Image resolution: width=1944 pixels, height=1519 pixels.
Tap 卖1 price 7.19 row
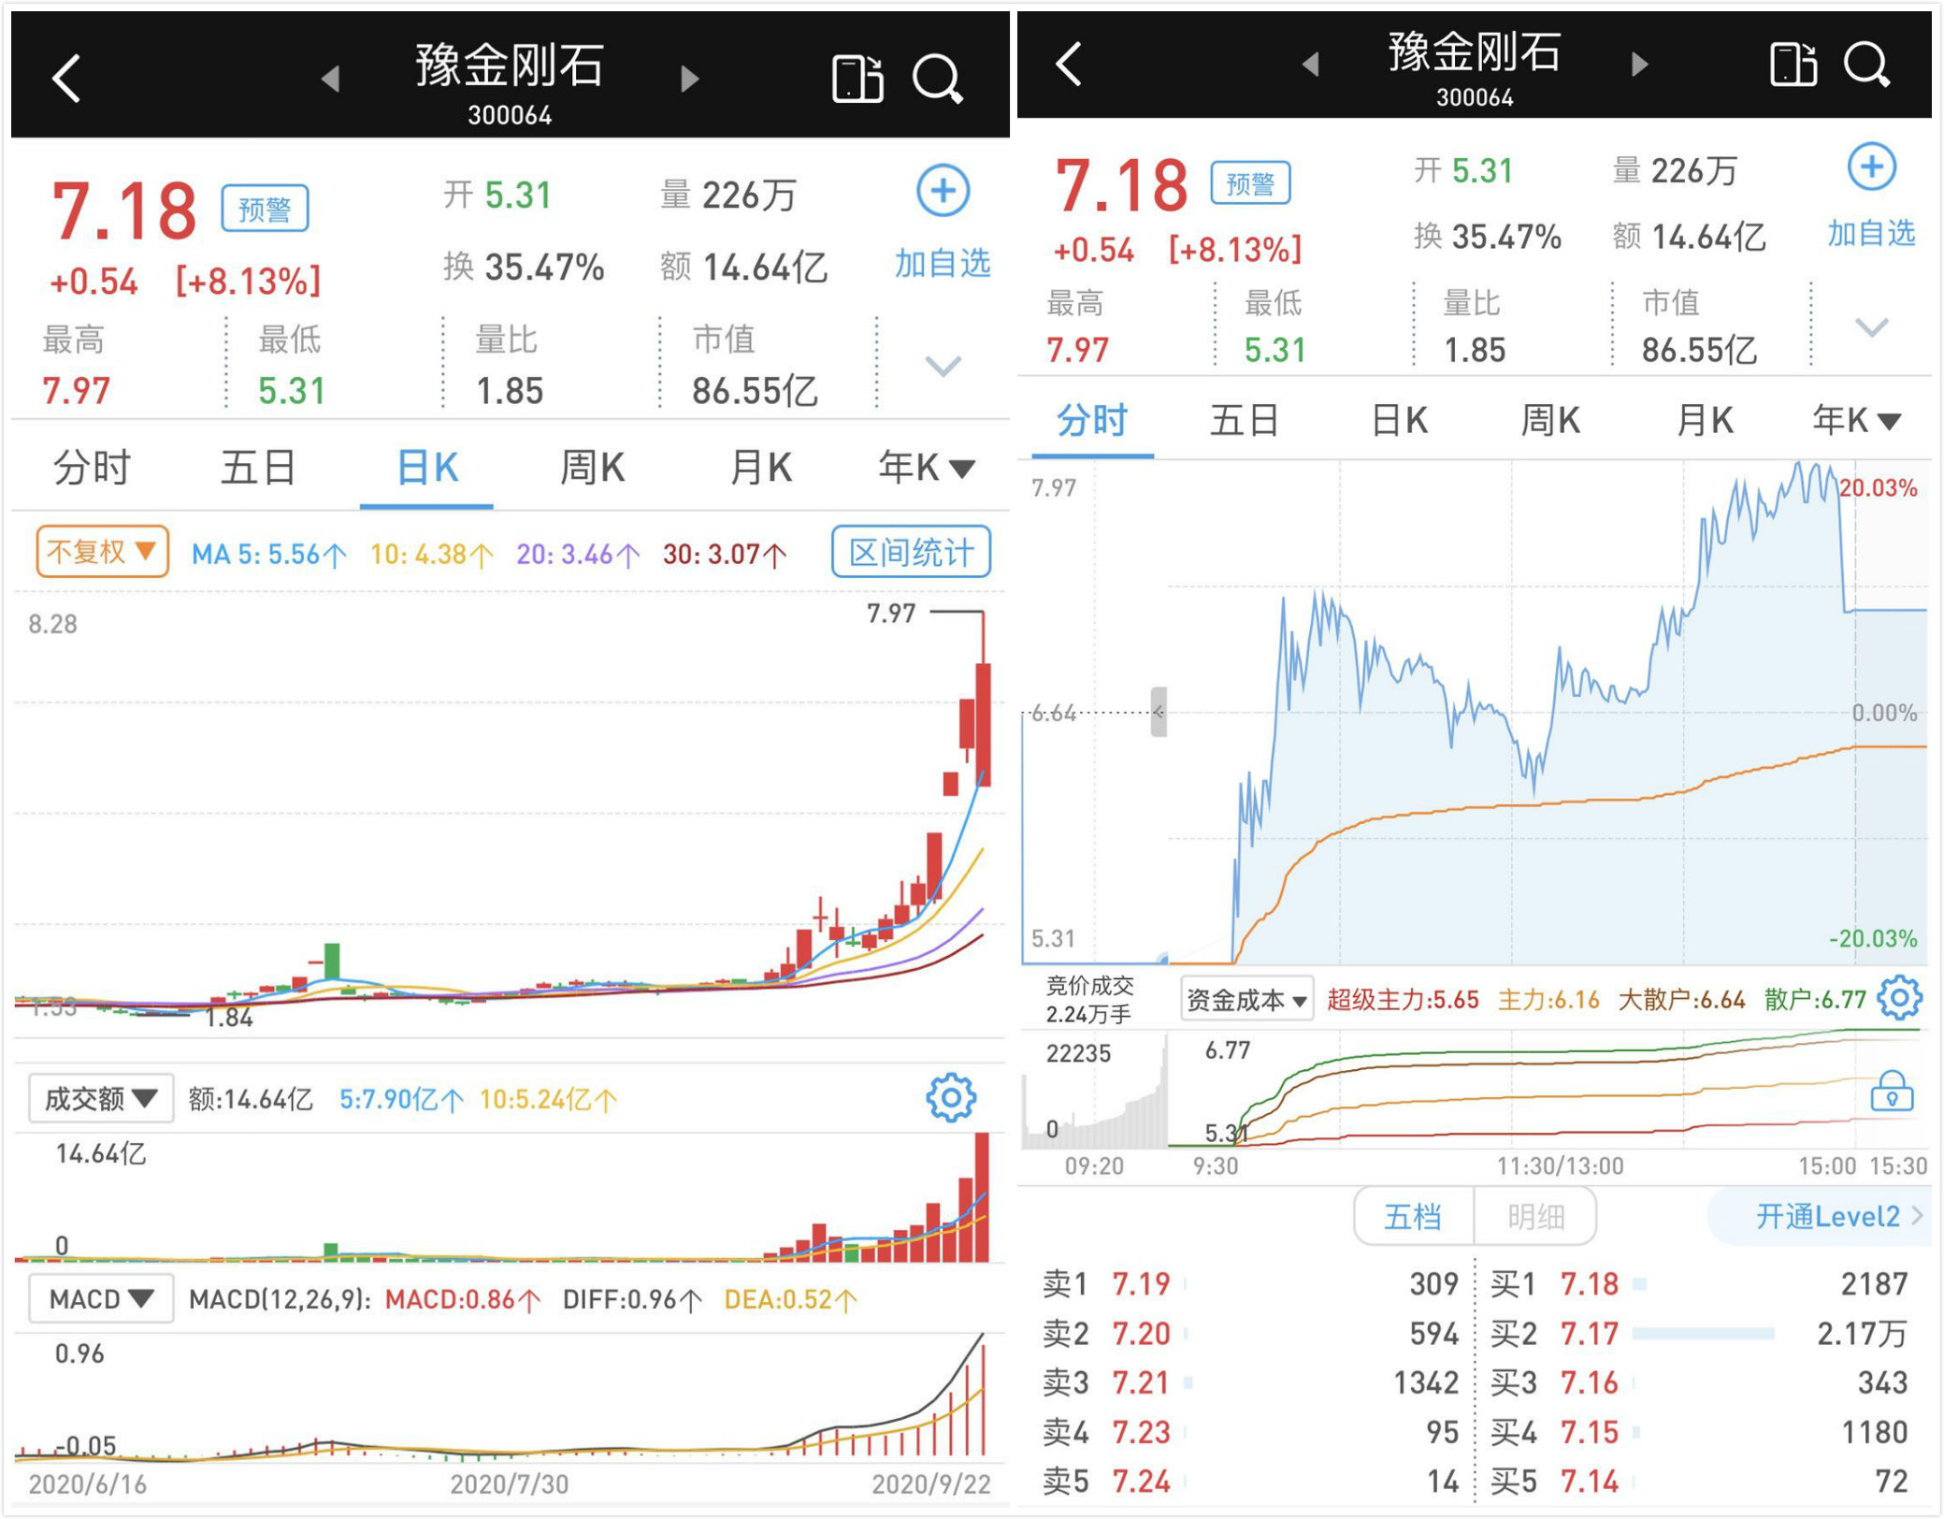click(1250, 1283)
